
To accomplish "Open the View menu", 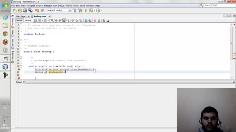I will (x=23, y=6).
